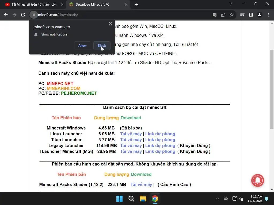Screen dimensions: 274x205
Task: Open the Windows Start menu
Action: [x=120, y=199]
